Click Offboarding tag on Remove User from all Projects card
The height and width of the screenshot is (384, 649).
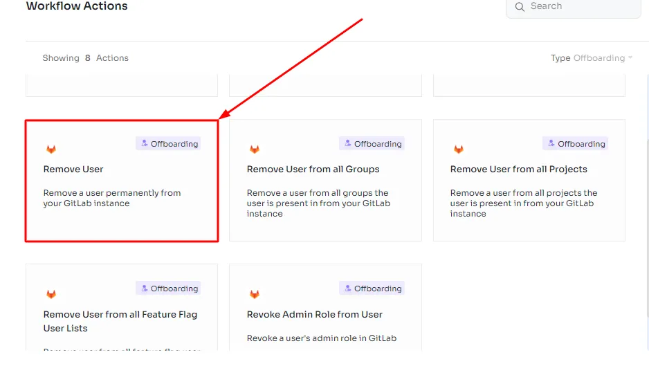tap(576, 144)
